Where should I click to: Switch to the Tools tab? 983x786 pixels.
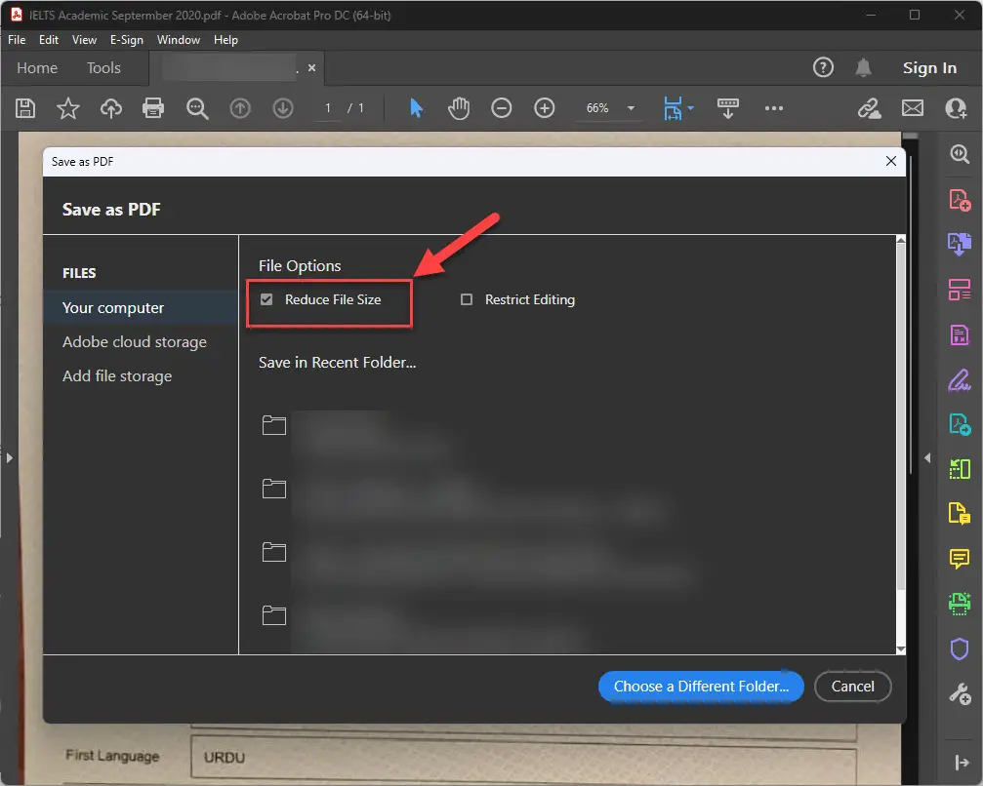[103, 67]
